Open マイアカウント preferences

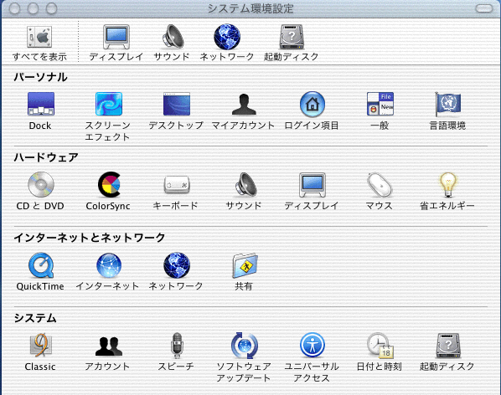point(244,104)
